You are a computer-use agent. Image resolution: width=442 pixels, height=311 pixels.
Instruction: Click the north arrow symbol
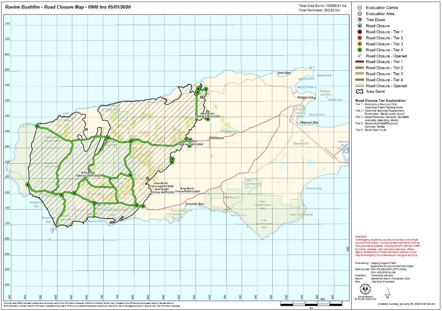(x=387, y=292)
